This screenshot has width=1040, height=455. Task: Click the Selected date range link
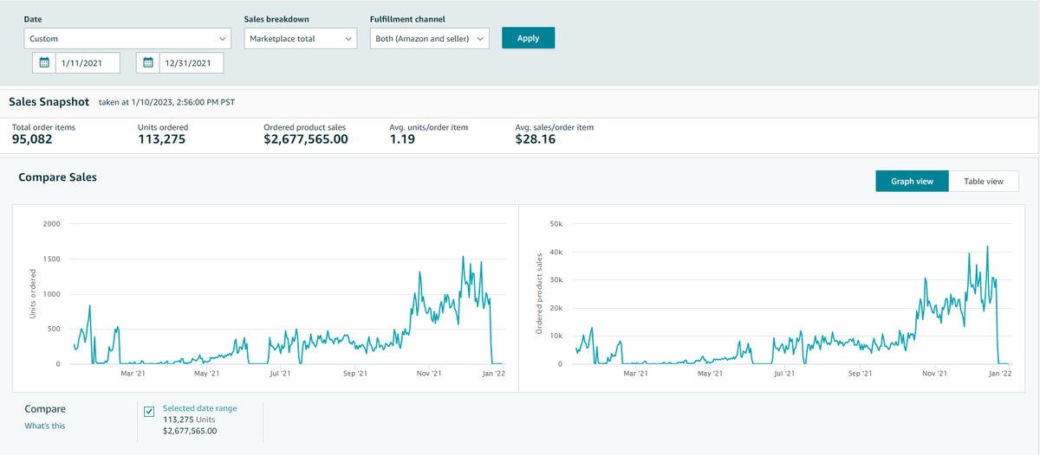tap(199, 408)
